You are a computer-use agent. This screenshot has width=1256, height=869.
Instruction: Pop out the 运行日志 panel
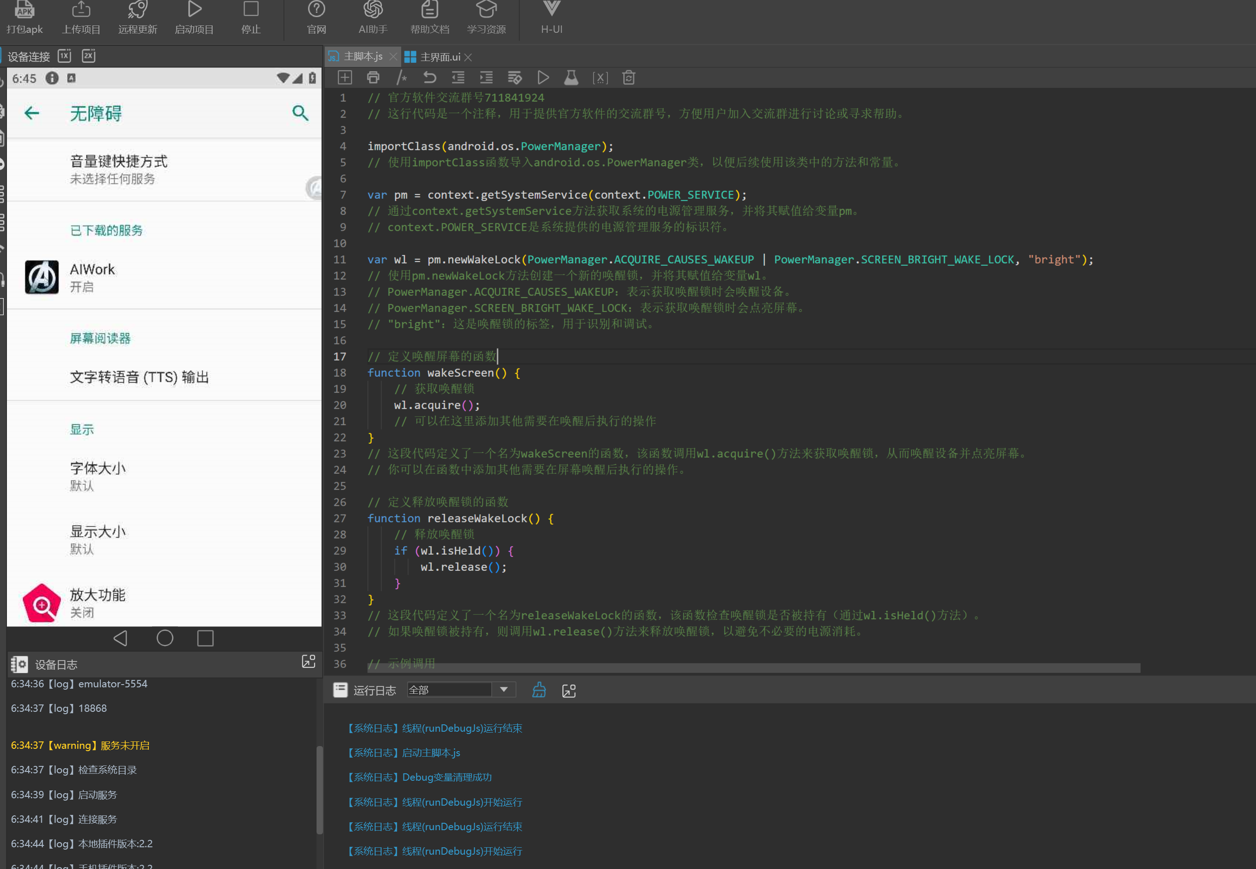[569, 691]
